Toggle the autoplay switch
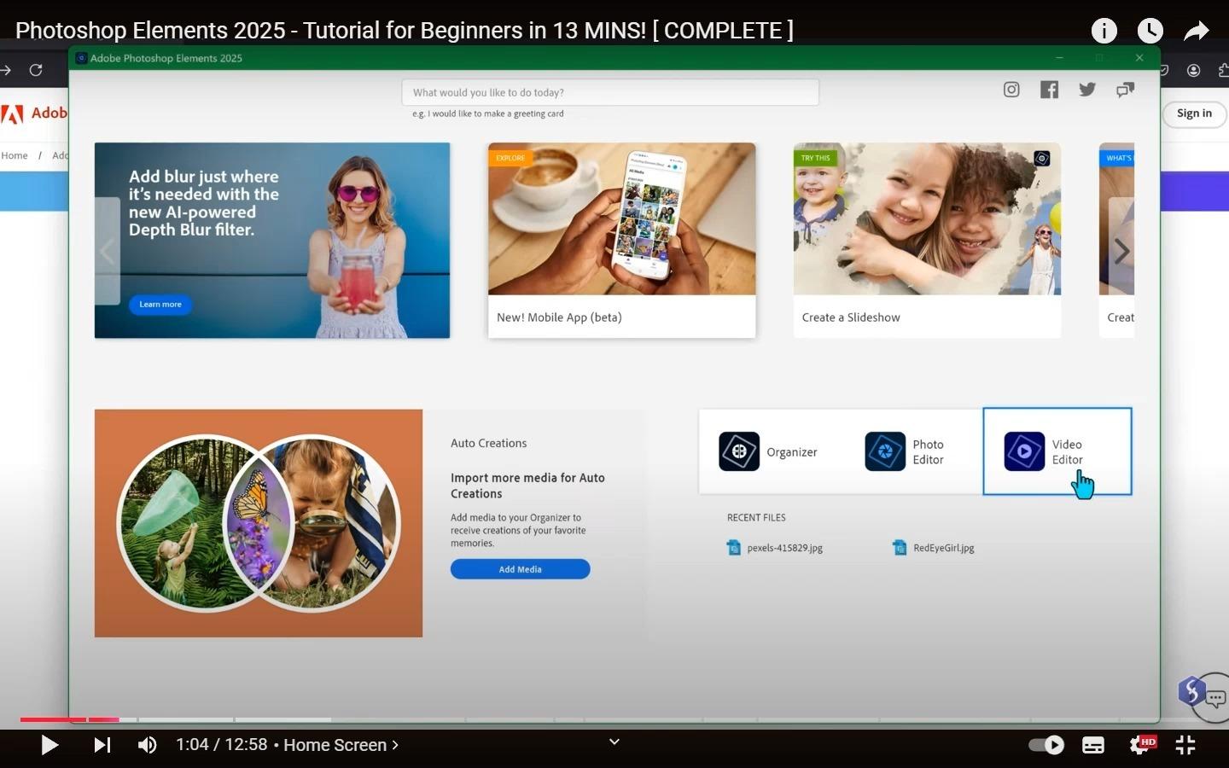Viewport: 1229px width, 768px height. click(x=1046, y=745)
